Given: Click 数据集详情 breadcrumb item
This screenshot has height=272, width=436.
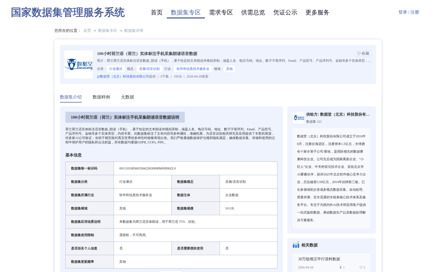Looking at the screenshot, I should (134, 30).
